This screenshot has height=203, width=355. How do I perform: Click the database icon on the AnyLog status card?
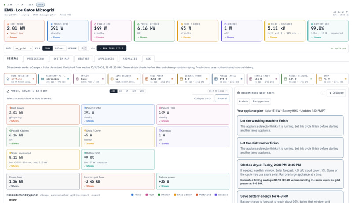click(x=77, y=79)
